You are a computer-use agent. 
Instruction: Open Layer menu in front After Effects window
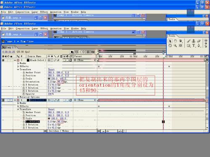point(35,28)
